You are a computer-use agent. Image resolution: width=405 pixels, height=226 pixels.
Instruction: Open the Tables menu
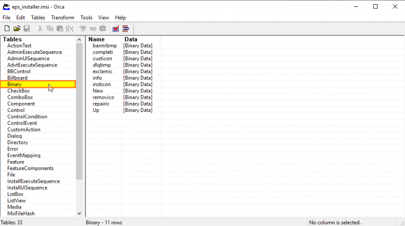pos(38,17)
